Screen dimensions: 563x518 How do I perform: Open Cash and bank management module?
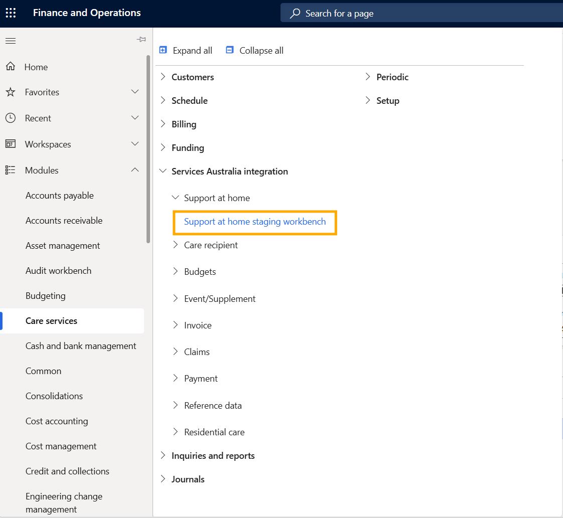81,346
